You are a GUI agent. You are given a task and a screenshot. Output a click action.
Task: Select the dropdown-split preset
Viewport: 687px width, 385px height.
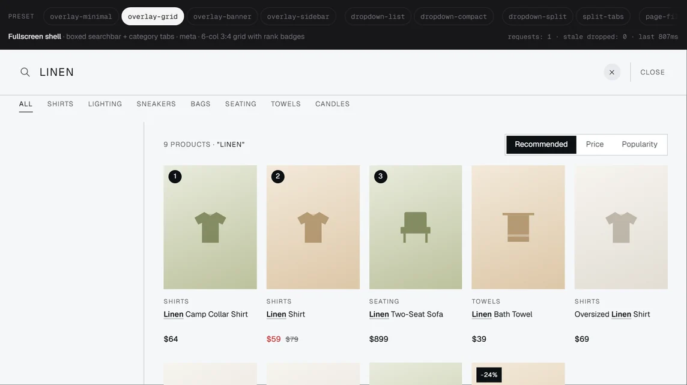pos(537,16)
